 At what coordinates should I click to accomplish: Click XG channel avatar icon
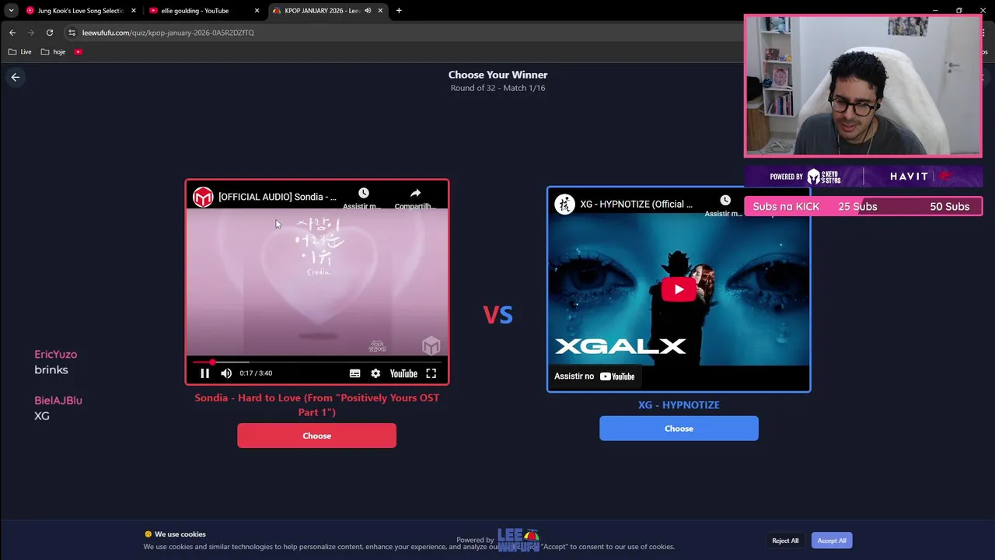564,204
